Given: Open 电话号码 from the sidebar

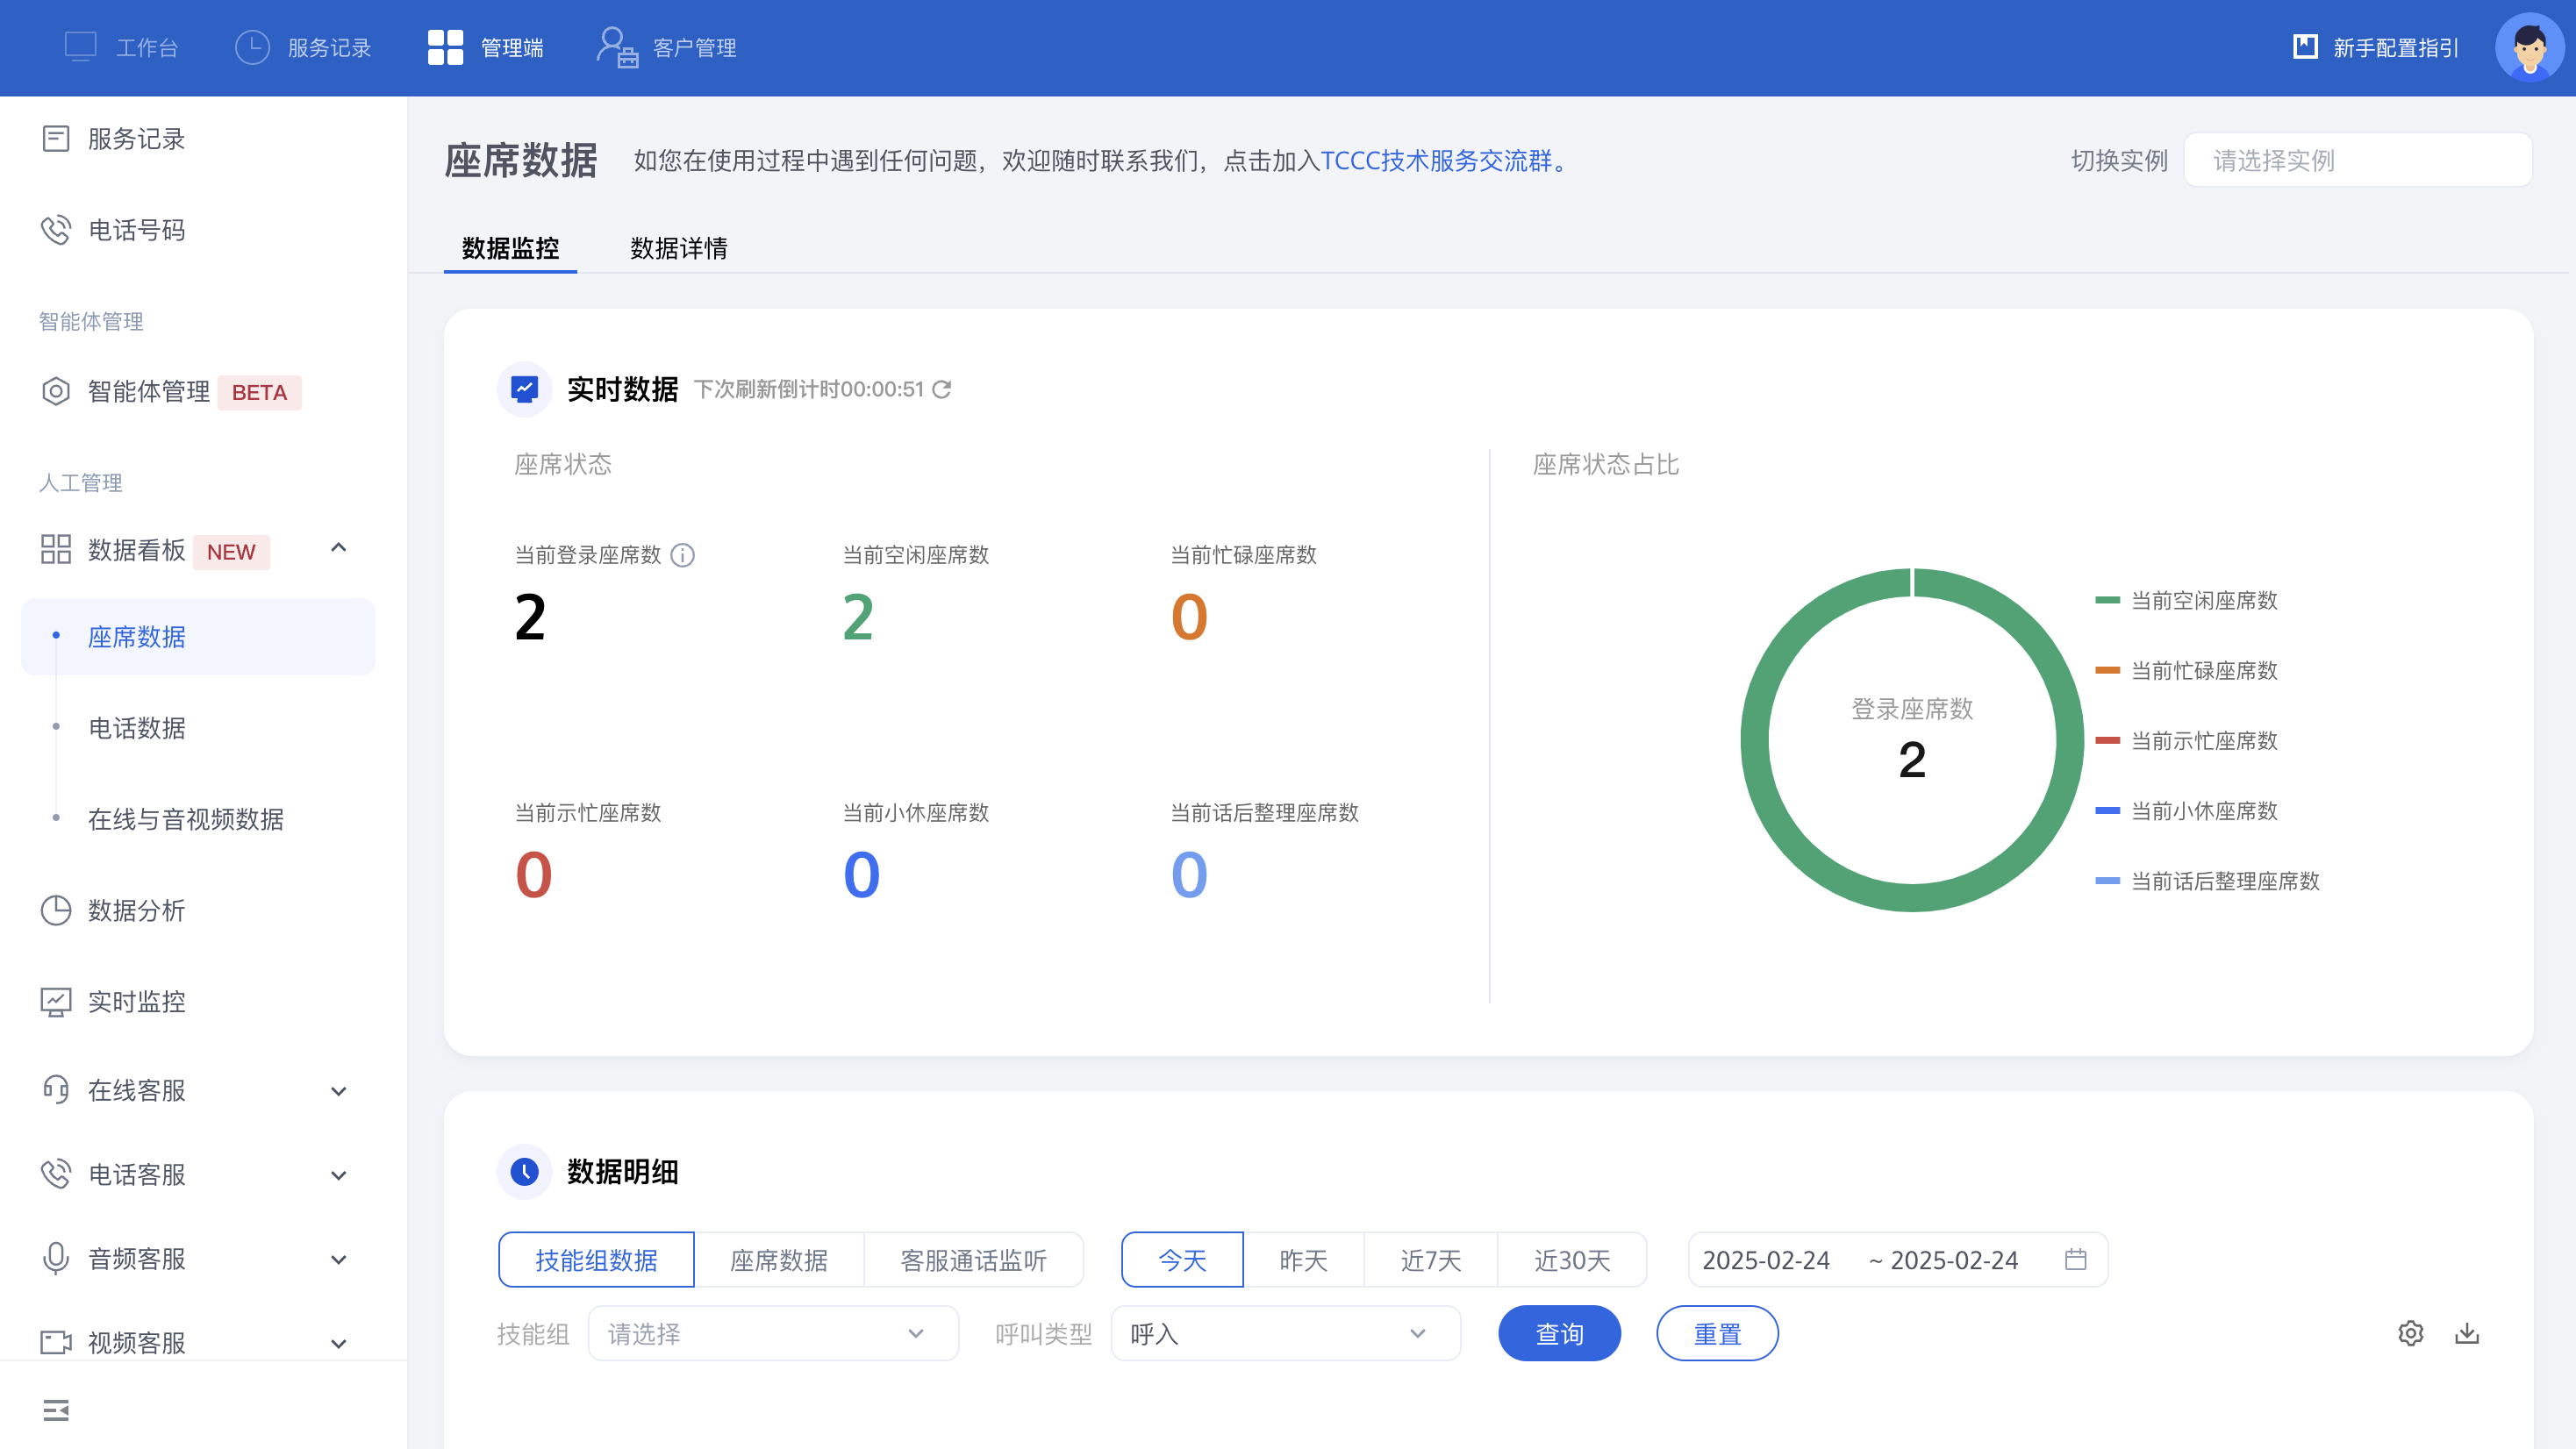Looking at the screenshot, I should tap(138, 230).
